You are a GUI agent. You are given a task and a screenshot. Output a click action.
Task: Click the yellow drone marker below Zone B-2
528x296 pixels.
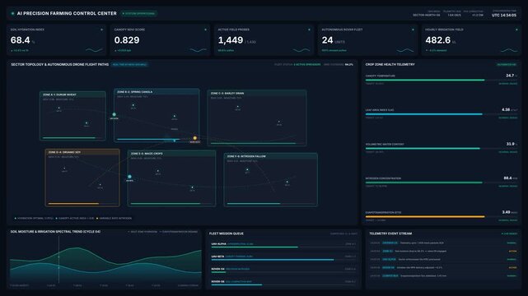point(194,138)
